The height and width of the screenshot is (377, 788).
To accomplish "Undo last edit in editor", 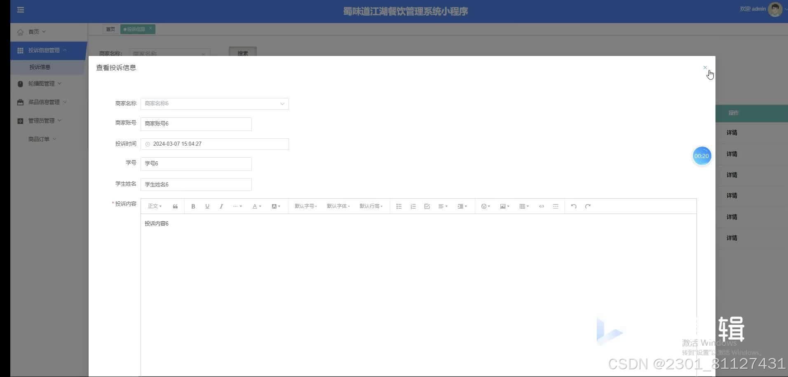I will pyautogui.click(x=573, y=206).
